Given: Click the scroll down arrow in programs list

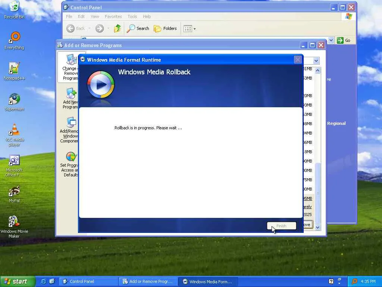Looking at the screenshot, I should pos(317,227).
